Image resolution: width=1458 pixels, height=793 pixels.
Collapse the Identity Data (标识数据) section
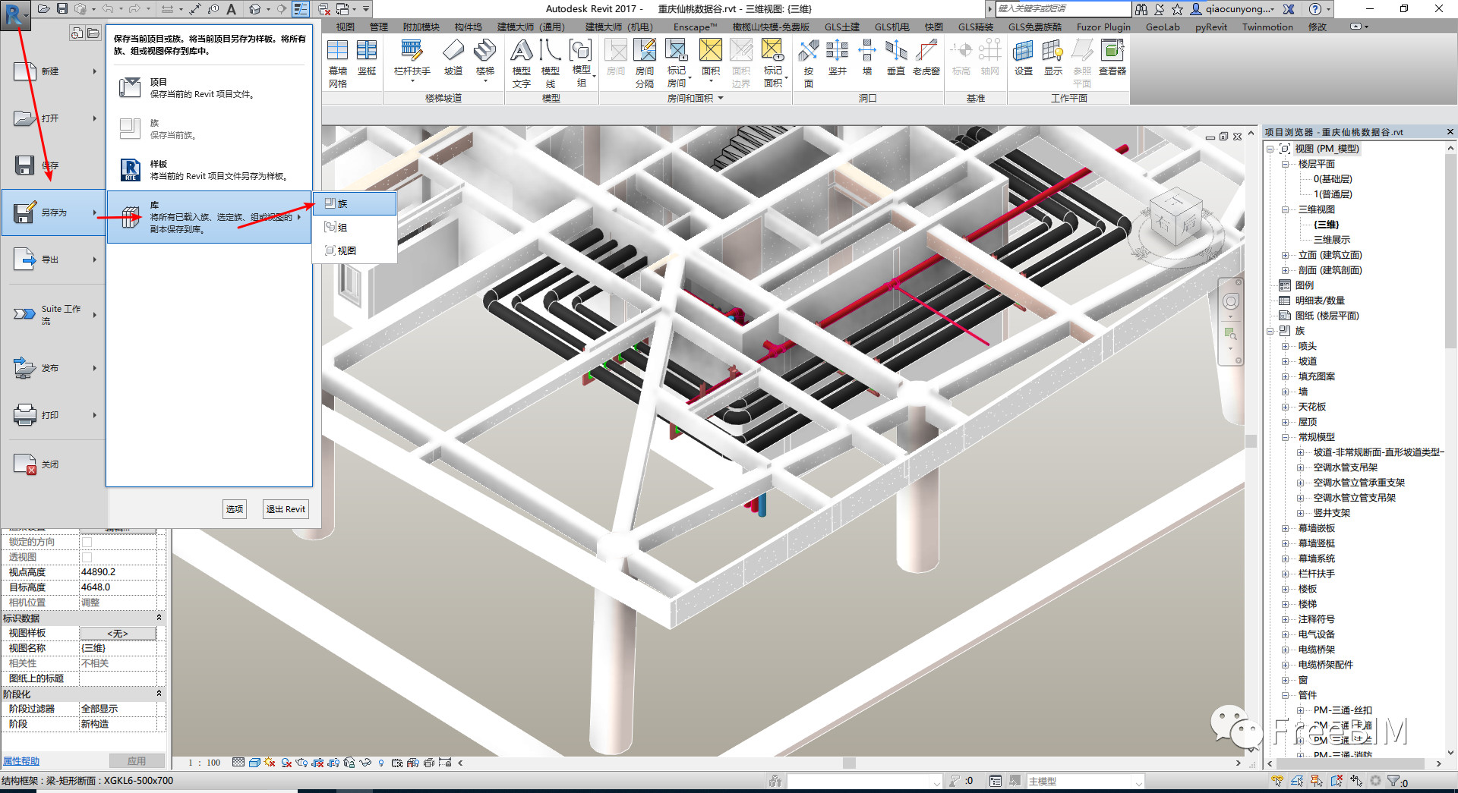point(159,618)
